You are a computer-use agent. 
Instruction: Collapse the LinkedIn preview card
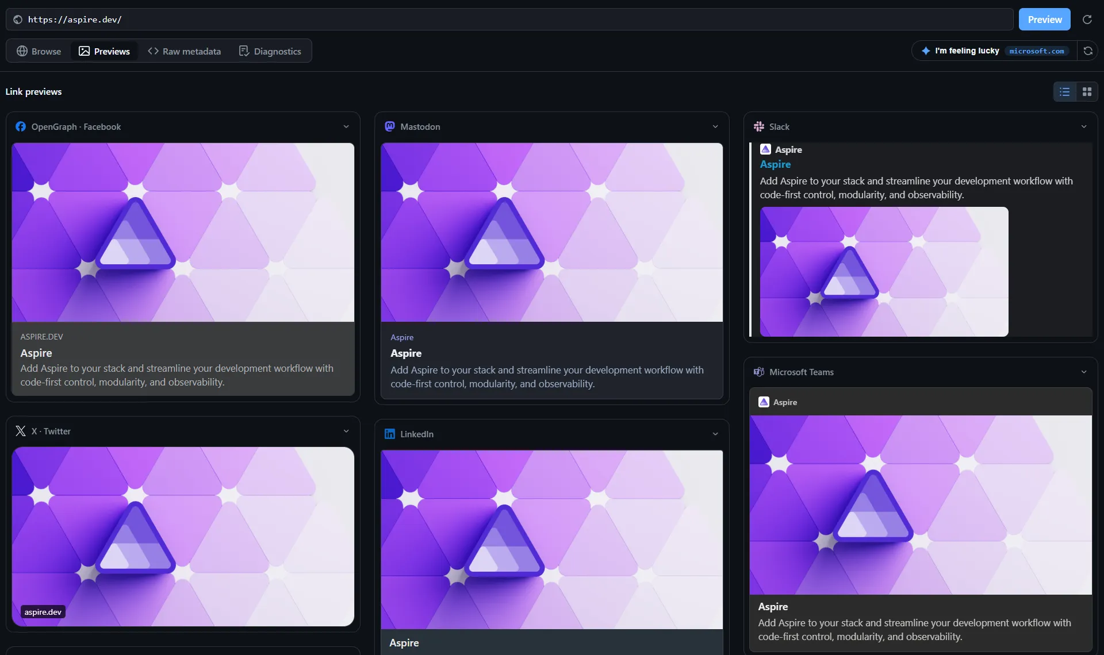715,434
